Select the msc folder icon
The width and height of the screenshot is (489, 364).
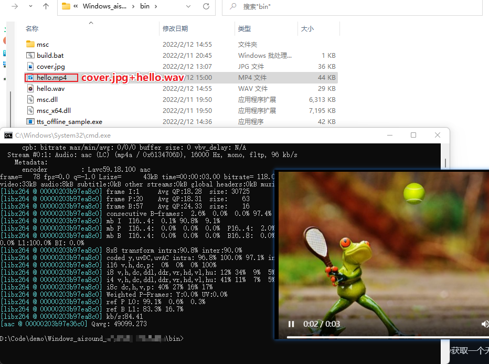[30, 44]
